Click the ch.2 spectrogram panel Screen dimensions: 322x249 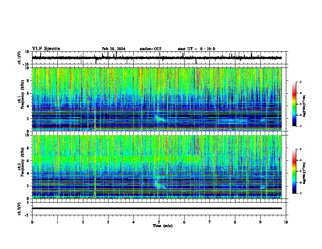pos(157,167)
